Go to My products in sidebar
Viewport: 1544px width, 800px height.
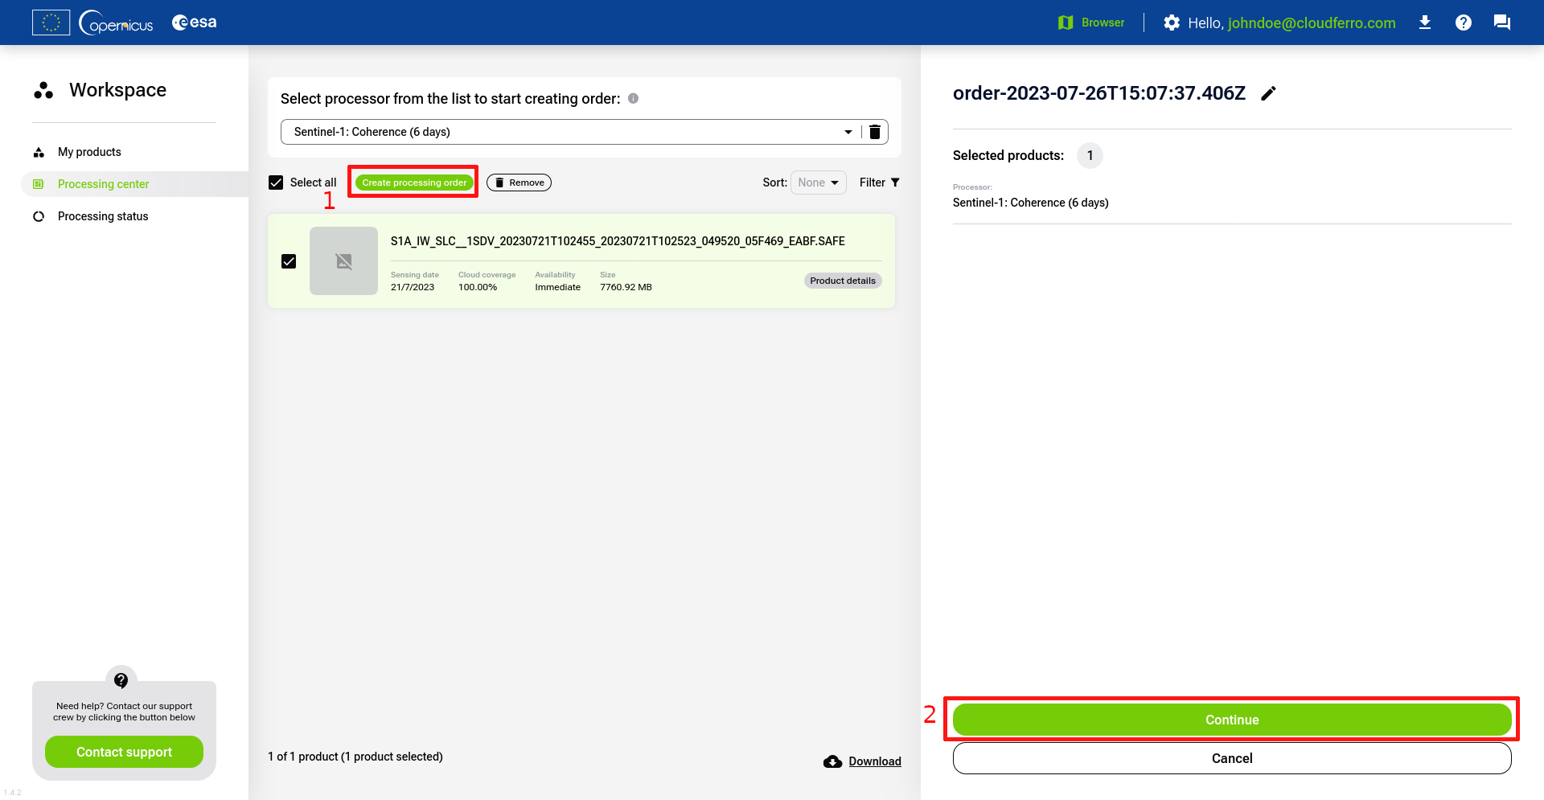click(x=89, y=152)
